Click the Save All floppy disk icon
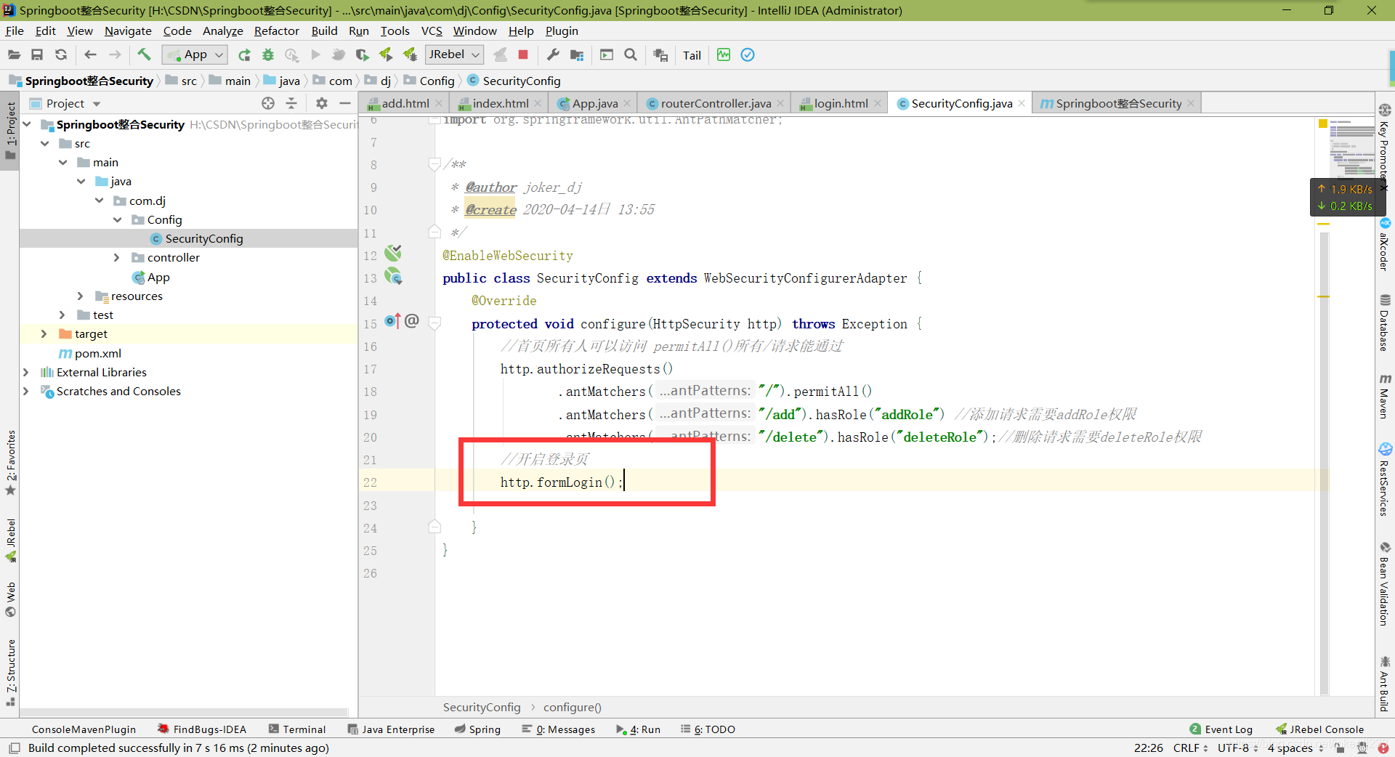The height and width of the screenshot is (757, 1395). click(37, 54)
